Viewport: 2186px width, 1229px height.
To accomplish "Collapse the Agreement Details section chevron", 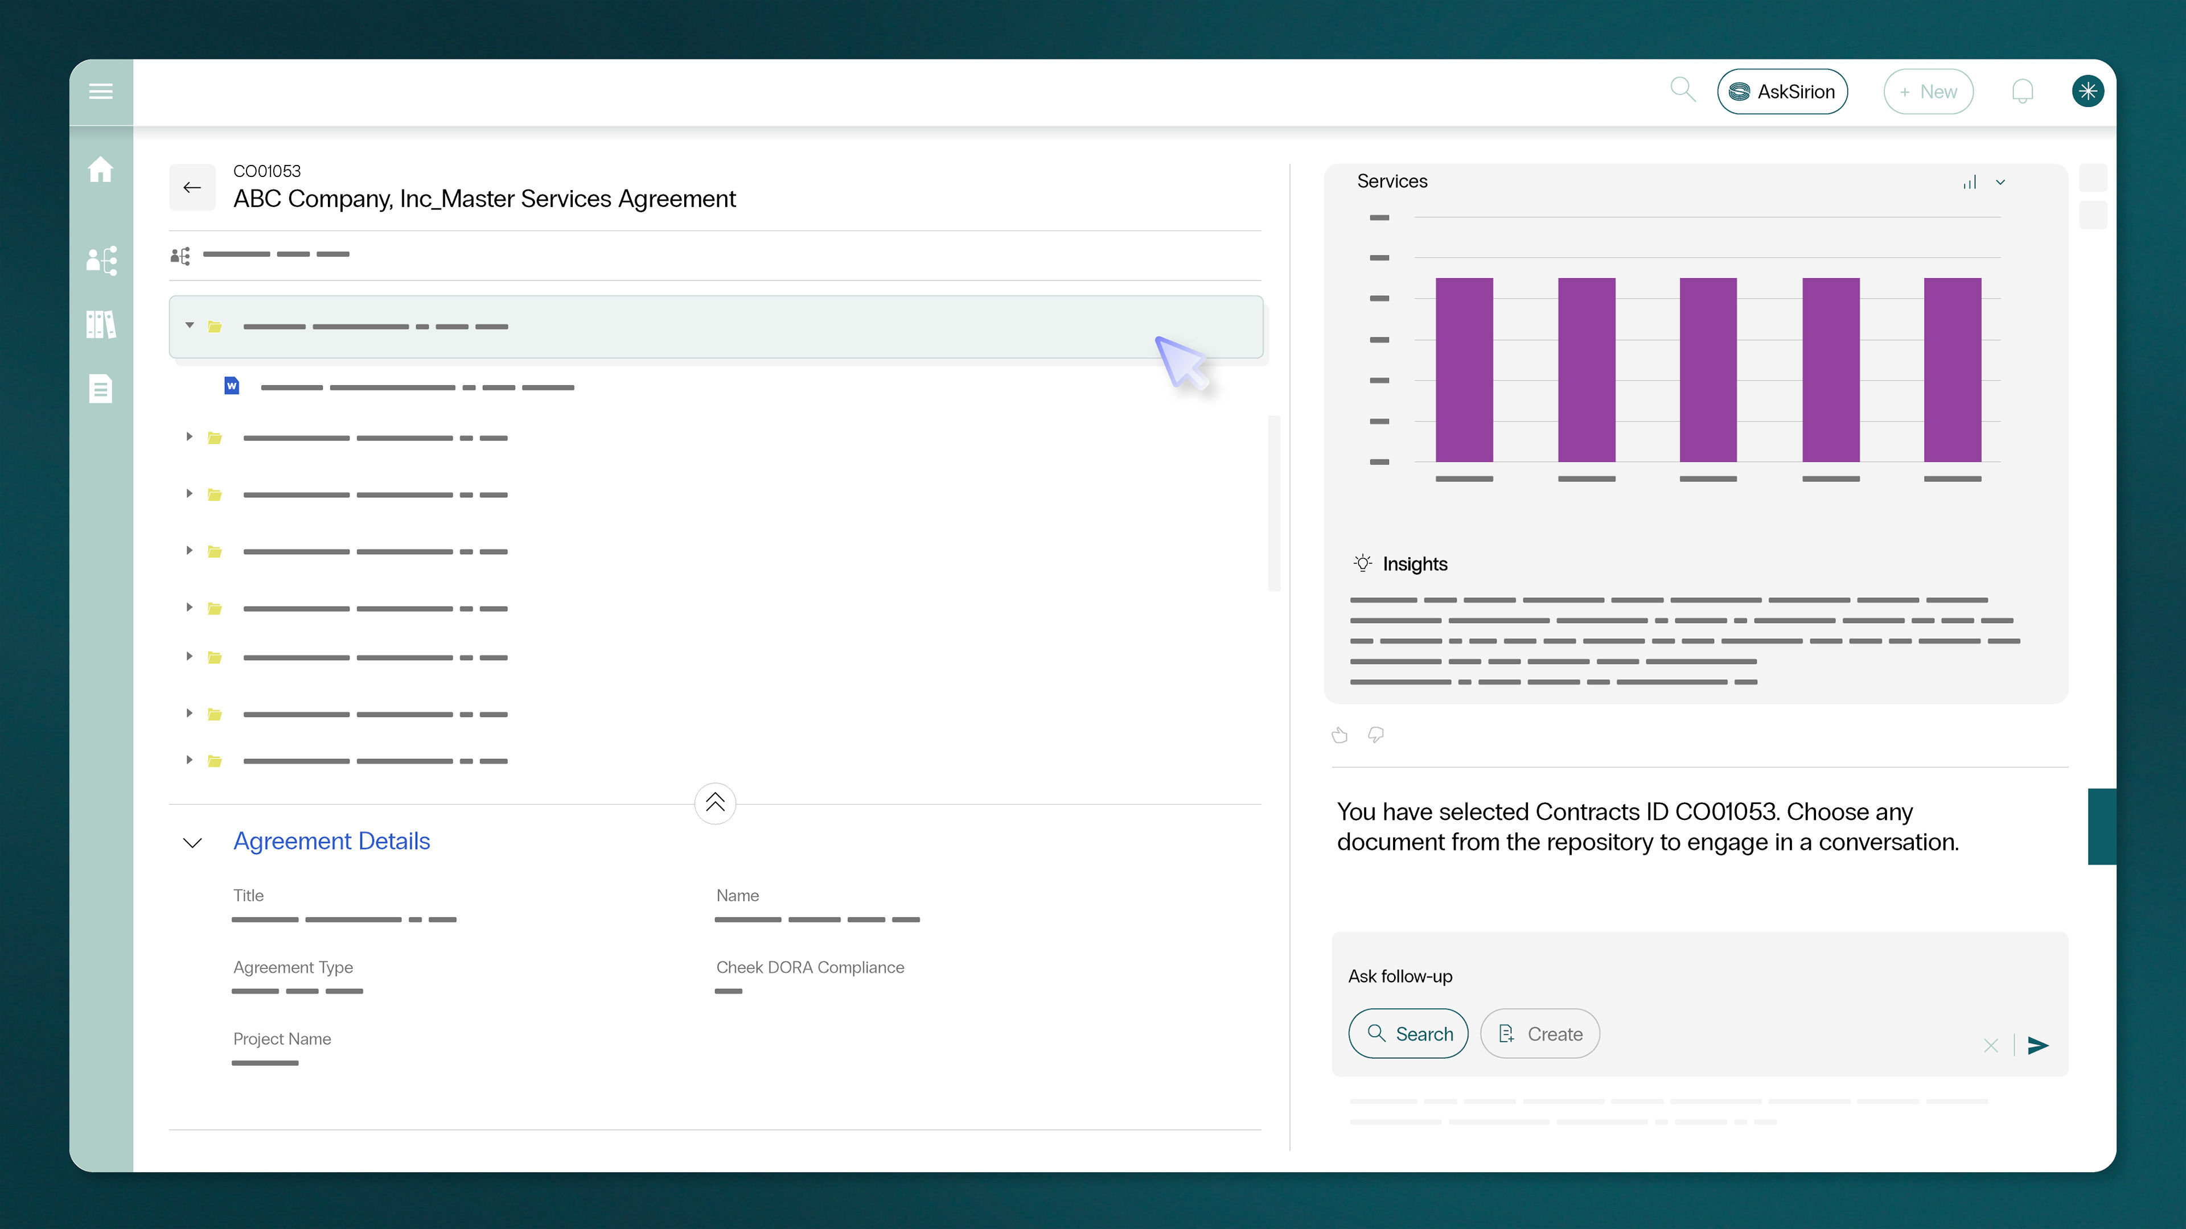I will [192, 842].
